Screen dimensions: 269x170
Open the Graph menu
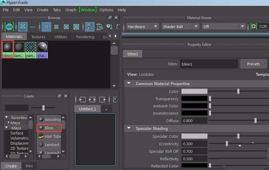[x=71, y=10]
